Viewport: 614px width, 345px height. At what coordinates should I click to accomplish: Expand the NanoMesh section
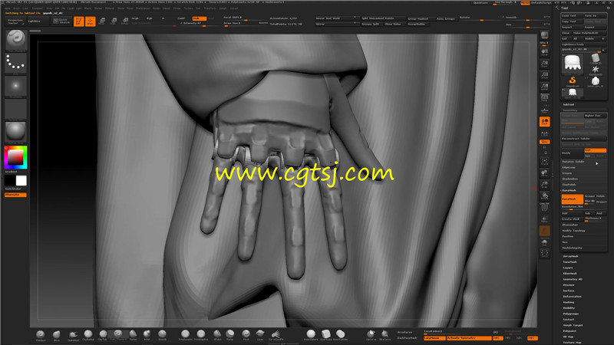[x=569, y=262]
